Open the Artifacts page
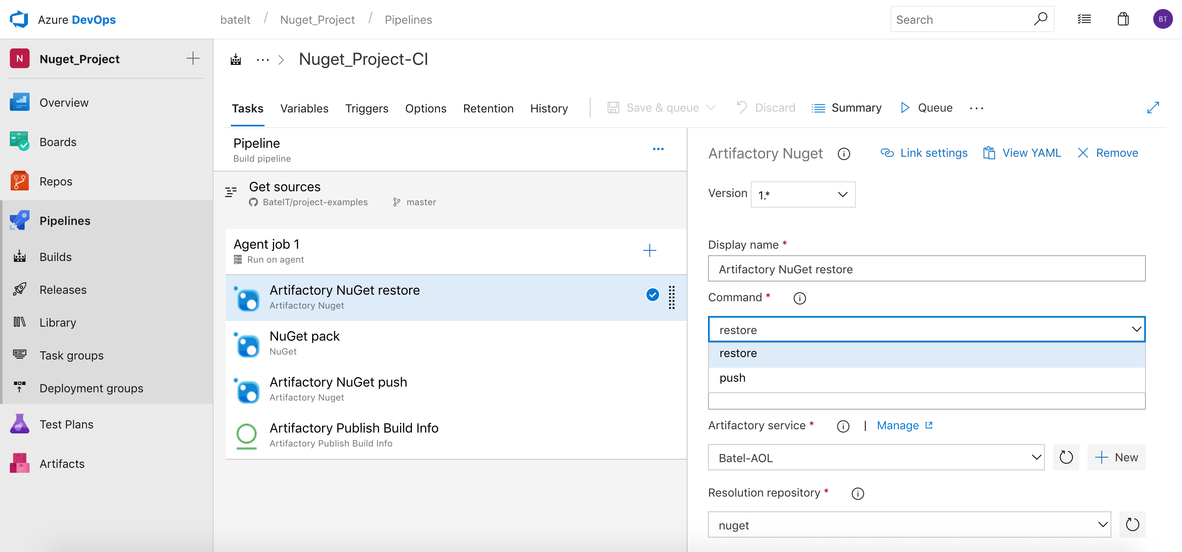The image size is (1182, 552). 62,463
